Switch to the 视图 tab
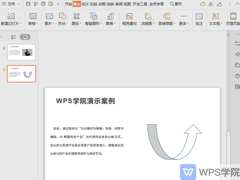This screenshot has height=180, width=240. pyautogui.click(x=127, y=4)
